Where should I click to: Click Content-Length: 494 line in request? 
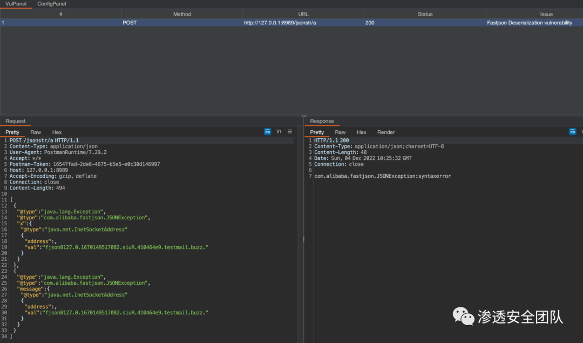[37, 188]
